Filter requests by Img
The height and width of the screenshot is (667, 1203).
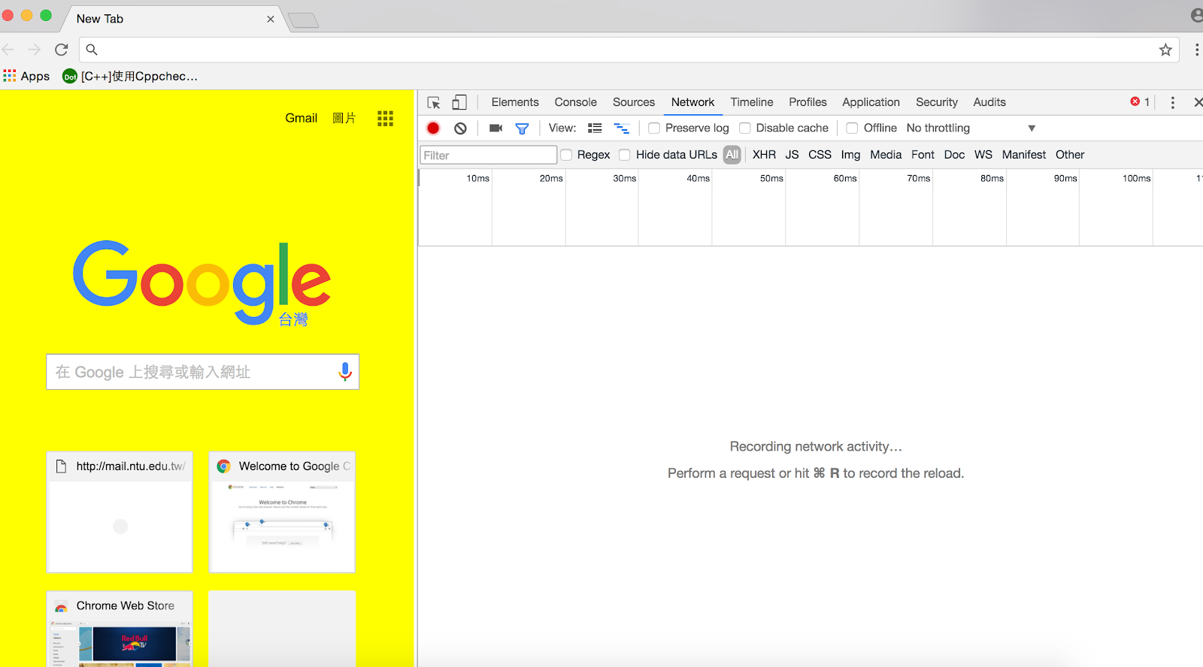[x=850, y=155]
